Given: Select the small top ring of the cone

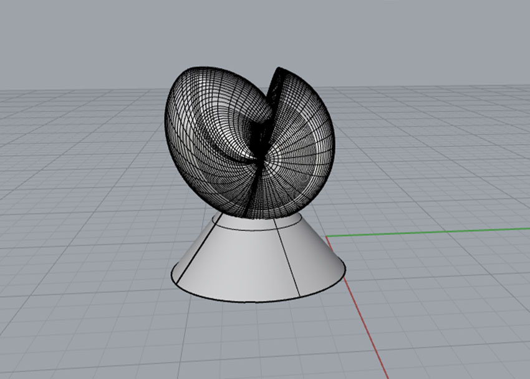Looking at the screenshot, I should click(x=257, y=222).
